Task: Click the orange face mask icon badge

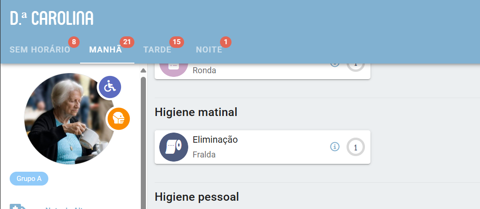Action: pyautogui.click(x=118, y=118)
